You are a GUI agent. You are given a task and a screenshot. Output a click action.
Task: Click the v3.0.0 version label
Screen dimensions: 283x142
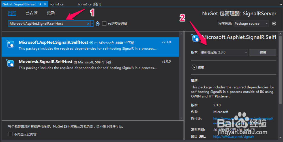click(166, 62)
